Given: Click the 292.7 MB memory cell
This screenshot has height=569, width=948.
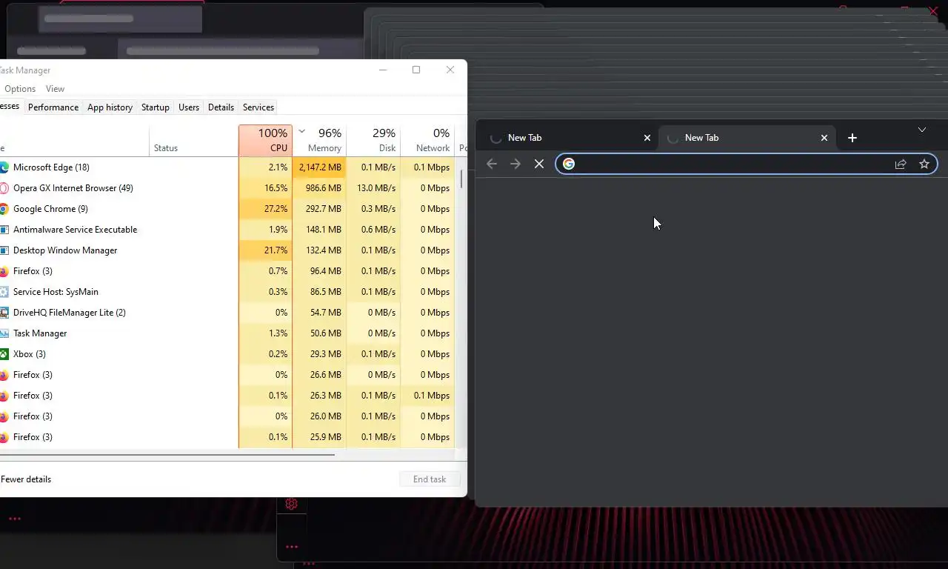Looking at the screenshot, I should pyautogui.click(x=319, y=209).
